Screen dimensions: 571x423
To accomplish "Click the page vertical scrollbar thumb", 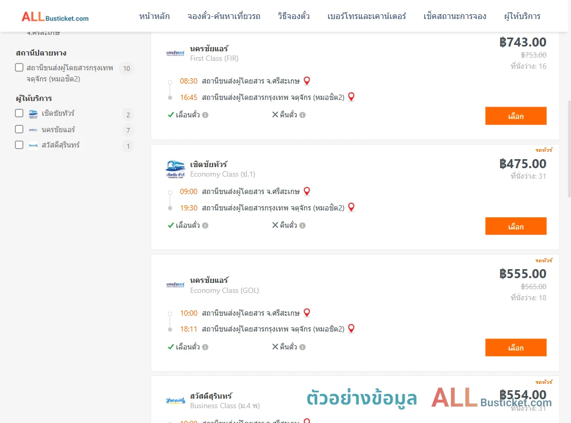I will point(569,149).
